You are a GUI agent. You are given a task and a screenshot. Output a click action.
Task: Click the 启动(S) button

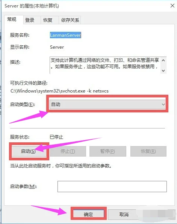29,151
